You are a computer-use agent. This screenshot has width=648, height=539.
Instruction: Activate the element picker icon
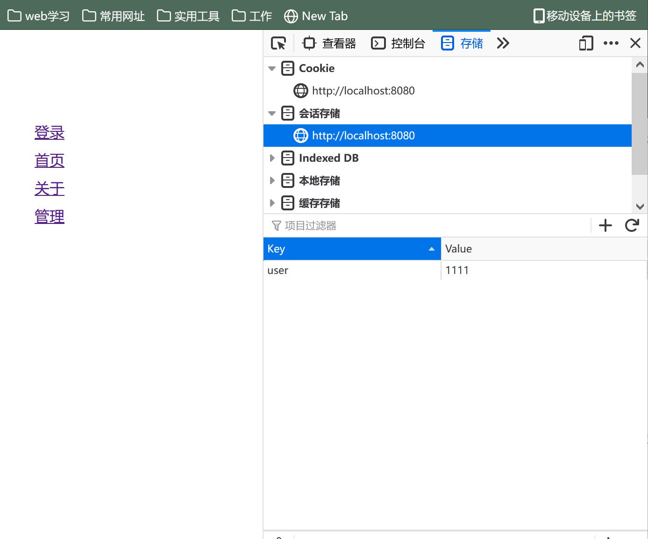(278, 43)
